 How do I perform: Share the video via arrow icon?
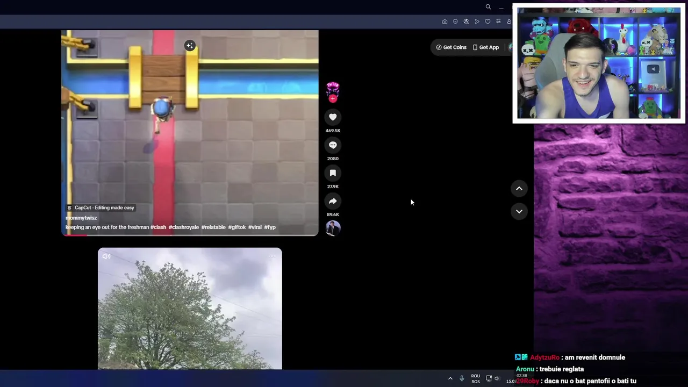[x=333, y=201]
